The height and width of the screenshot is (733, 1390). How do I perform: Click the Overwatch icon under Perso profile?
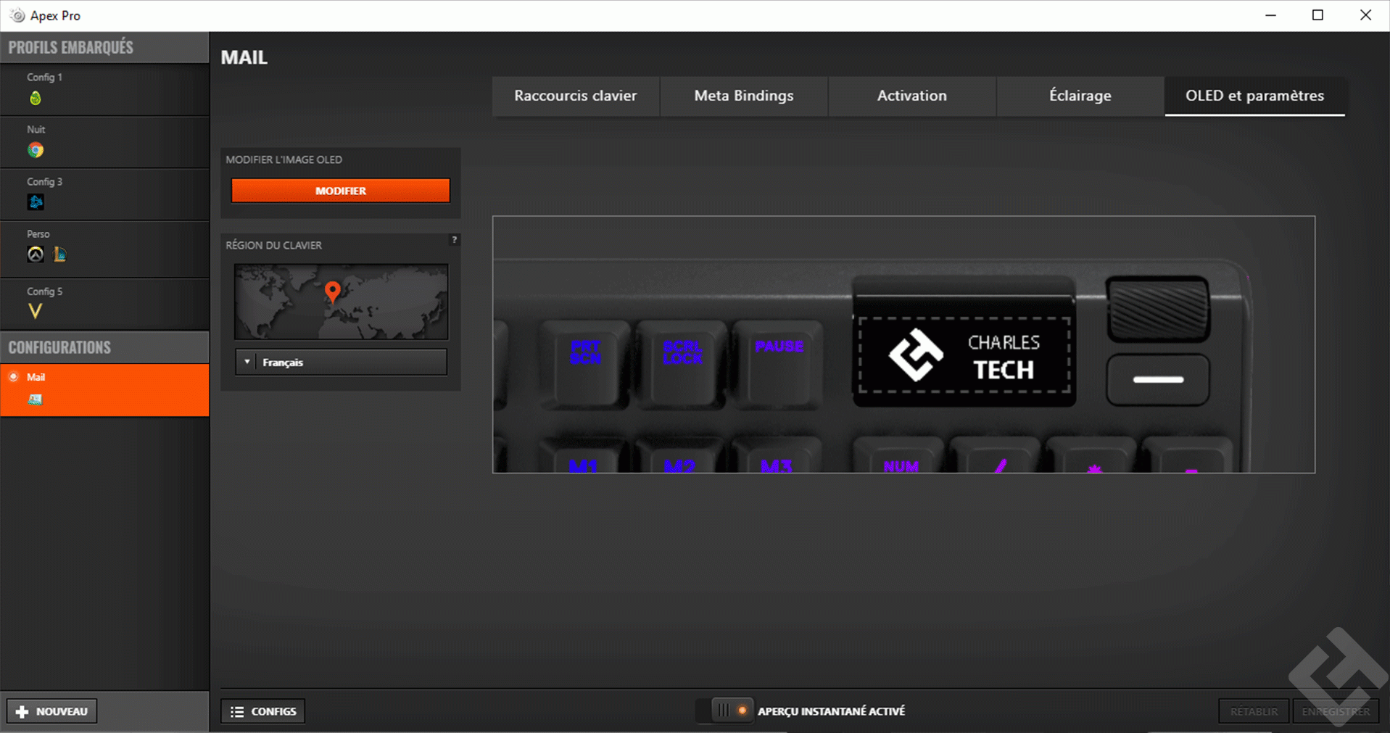point(36,254)
